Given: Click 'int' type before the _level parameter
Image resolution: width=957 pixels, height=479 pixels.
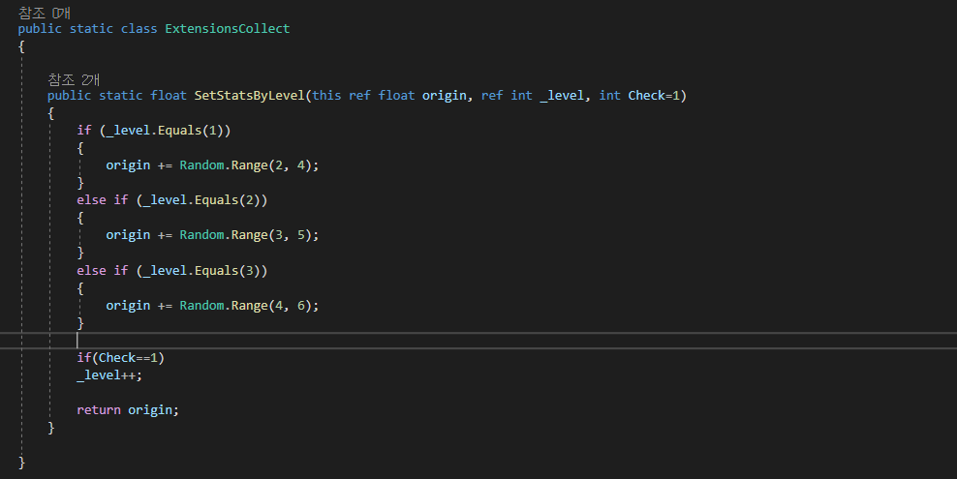Looking at the screenshot, I should click(521, 96).
